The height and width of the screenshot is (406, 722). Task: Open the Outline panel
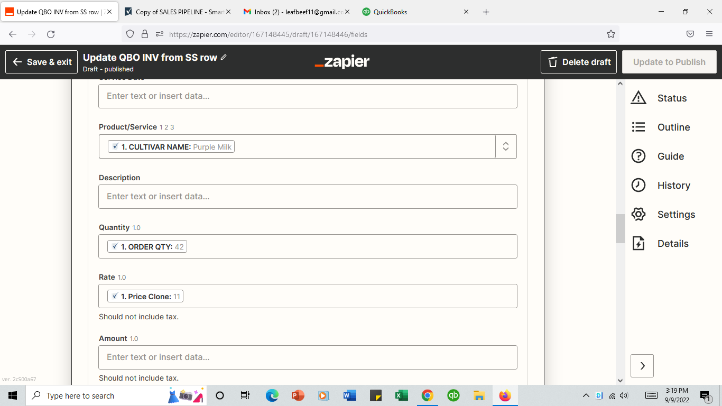661,127
